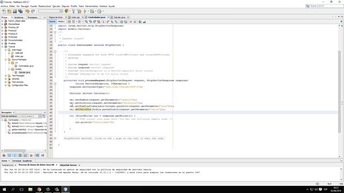This screenshot has width=344, height=193.
Task: Click the Build Project hammer icon
Action: point(74,11)
